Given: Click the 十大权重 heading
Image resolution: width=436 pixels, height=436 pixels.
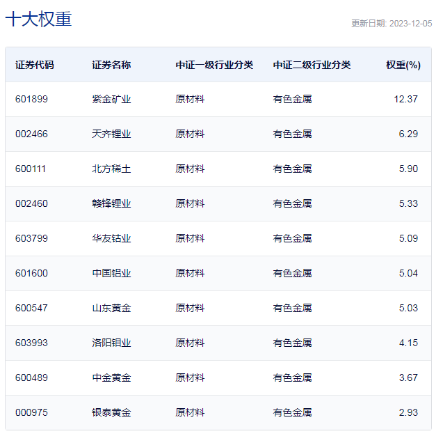Looking at the screenshot, I should click(39, 19).
